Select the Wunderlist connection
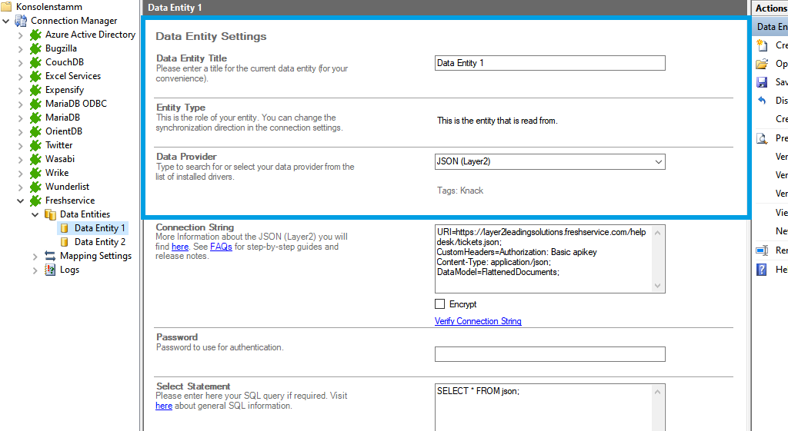Screen dimensions: 788x431 [x=68, y=187]
